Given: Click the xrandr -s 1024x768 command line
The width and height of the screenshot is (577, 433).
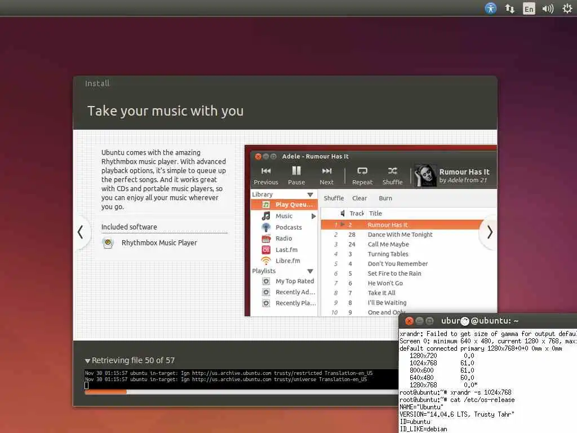Looking at the screenshot, I should pos(455,392).
